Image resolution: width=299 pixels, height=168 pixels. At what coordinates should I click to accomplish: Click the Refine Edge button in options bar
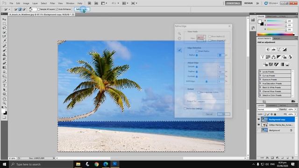tap(82, 9)
